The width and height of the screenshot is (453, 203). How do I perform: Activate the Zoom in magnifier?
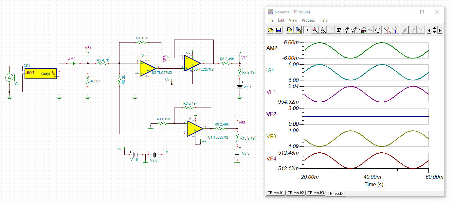point(315,30)
